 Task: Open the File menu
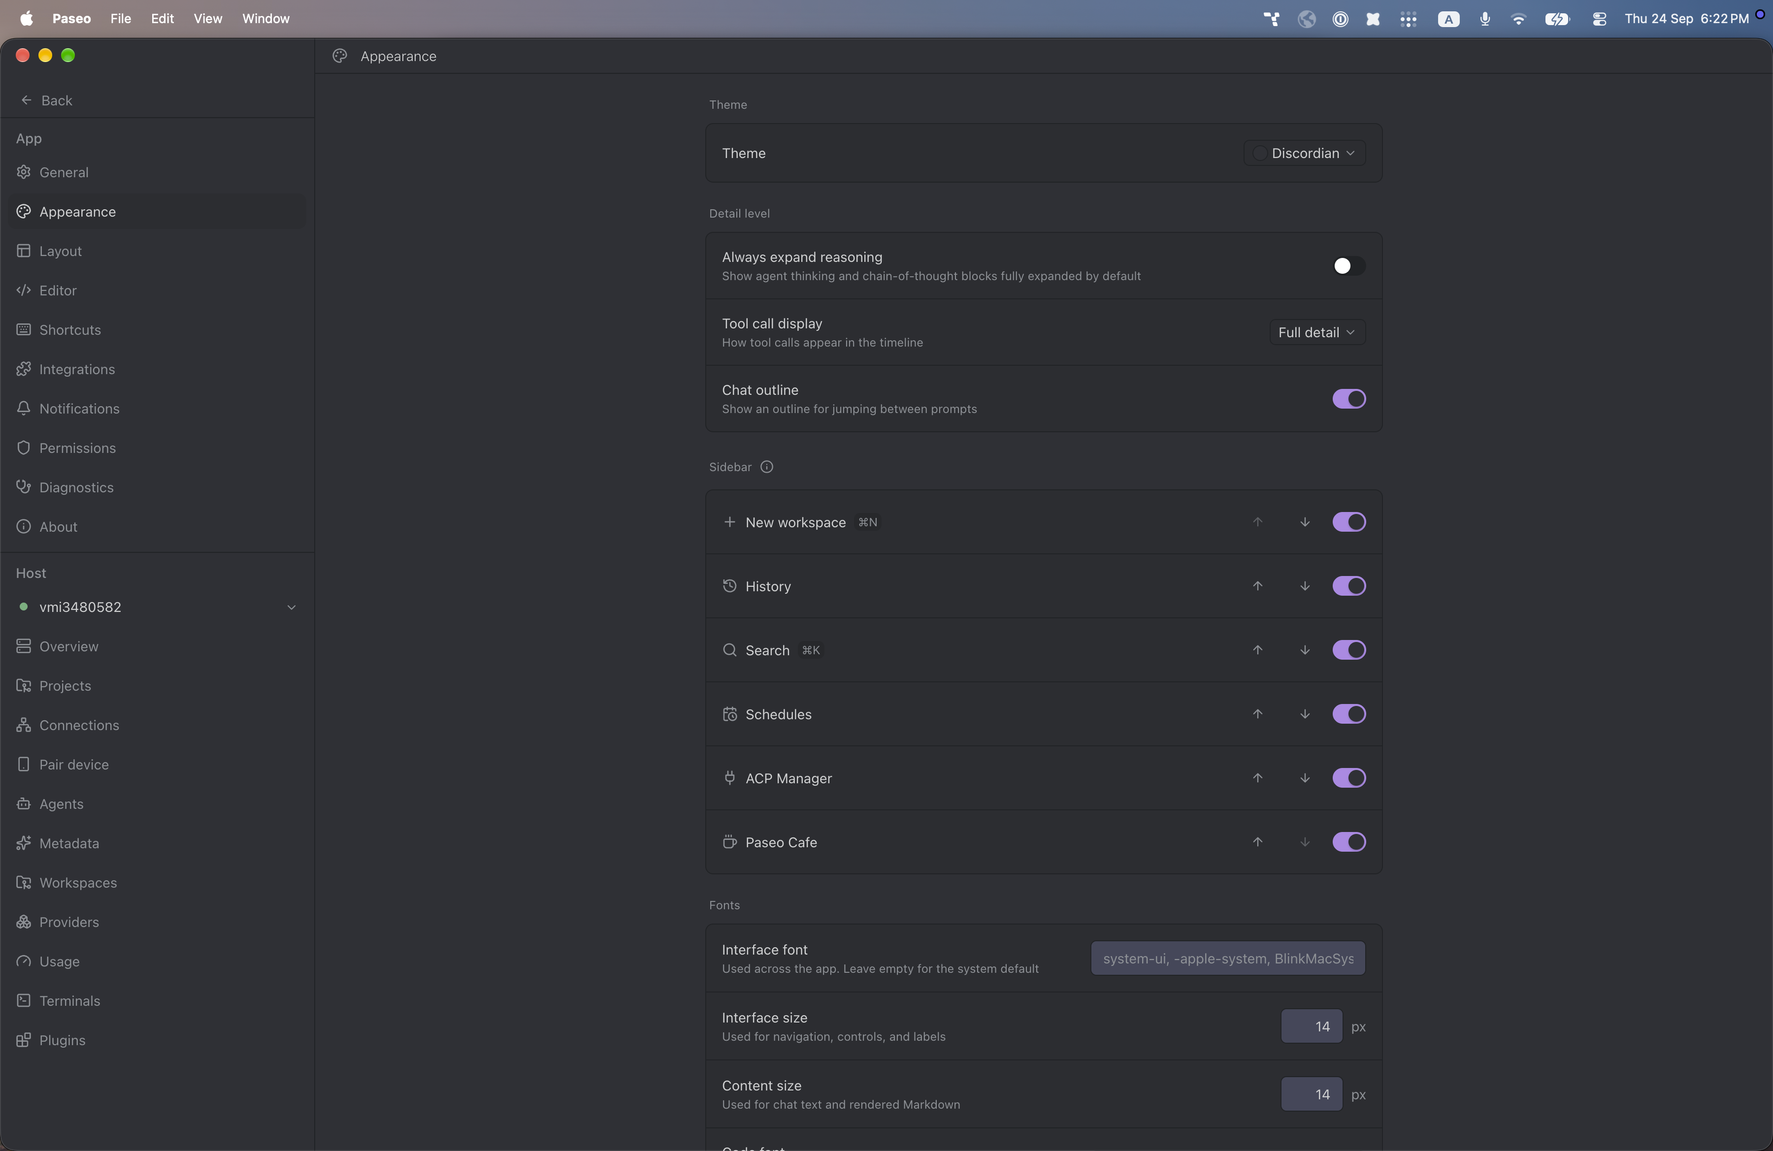[120, 19]
